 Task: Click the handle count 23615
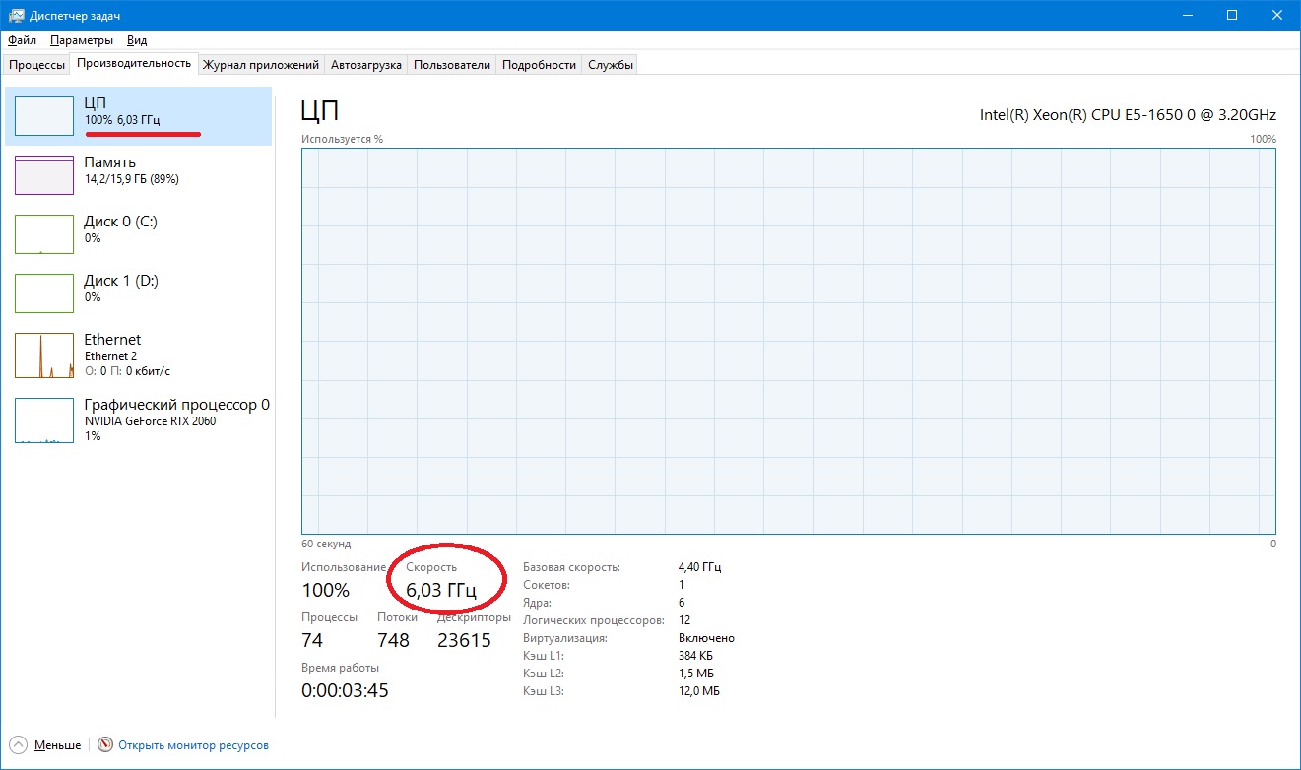tap(464, 641)
